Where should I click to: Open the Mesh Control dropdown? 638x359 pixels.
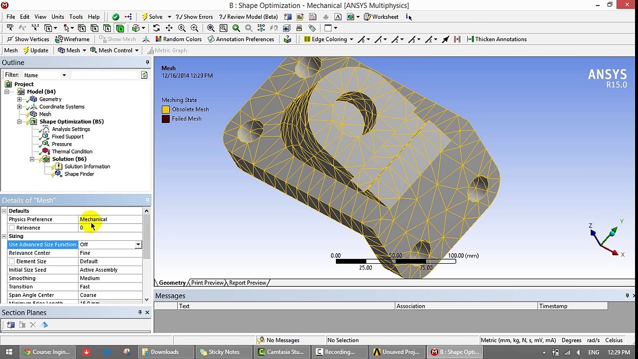click(136, 50)
